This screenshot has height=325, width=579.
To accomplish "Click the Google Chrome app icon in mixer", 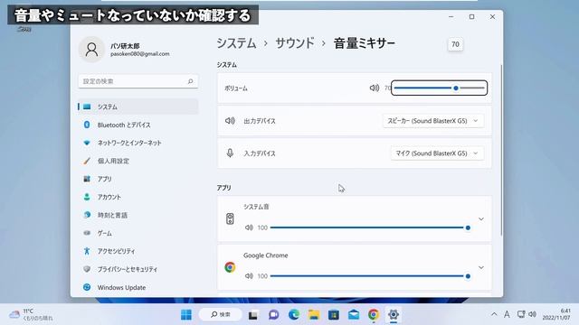I will [x=230, y=267].
